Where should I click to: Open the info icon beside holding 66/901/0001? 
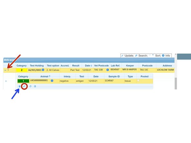tap(43, 70)
